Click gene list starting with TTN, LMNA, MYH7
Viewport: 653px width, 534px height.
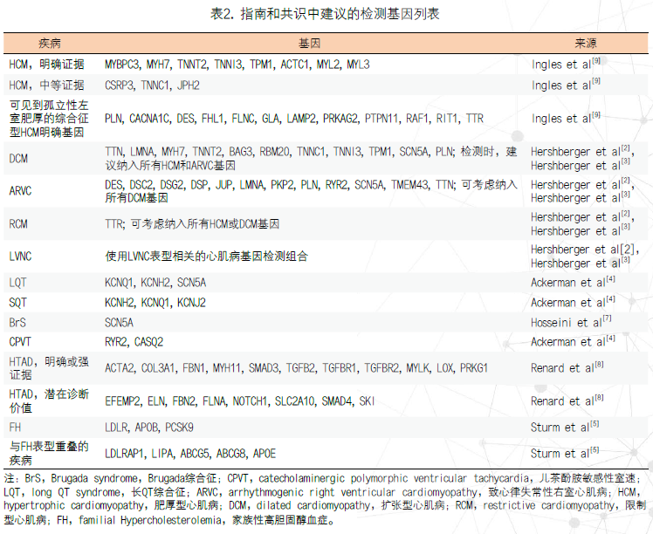coord(311,159)
